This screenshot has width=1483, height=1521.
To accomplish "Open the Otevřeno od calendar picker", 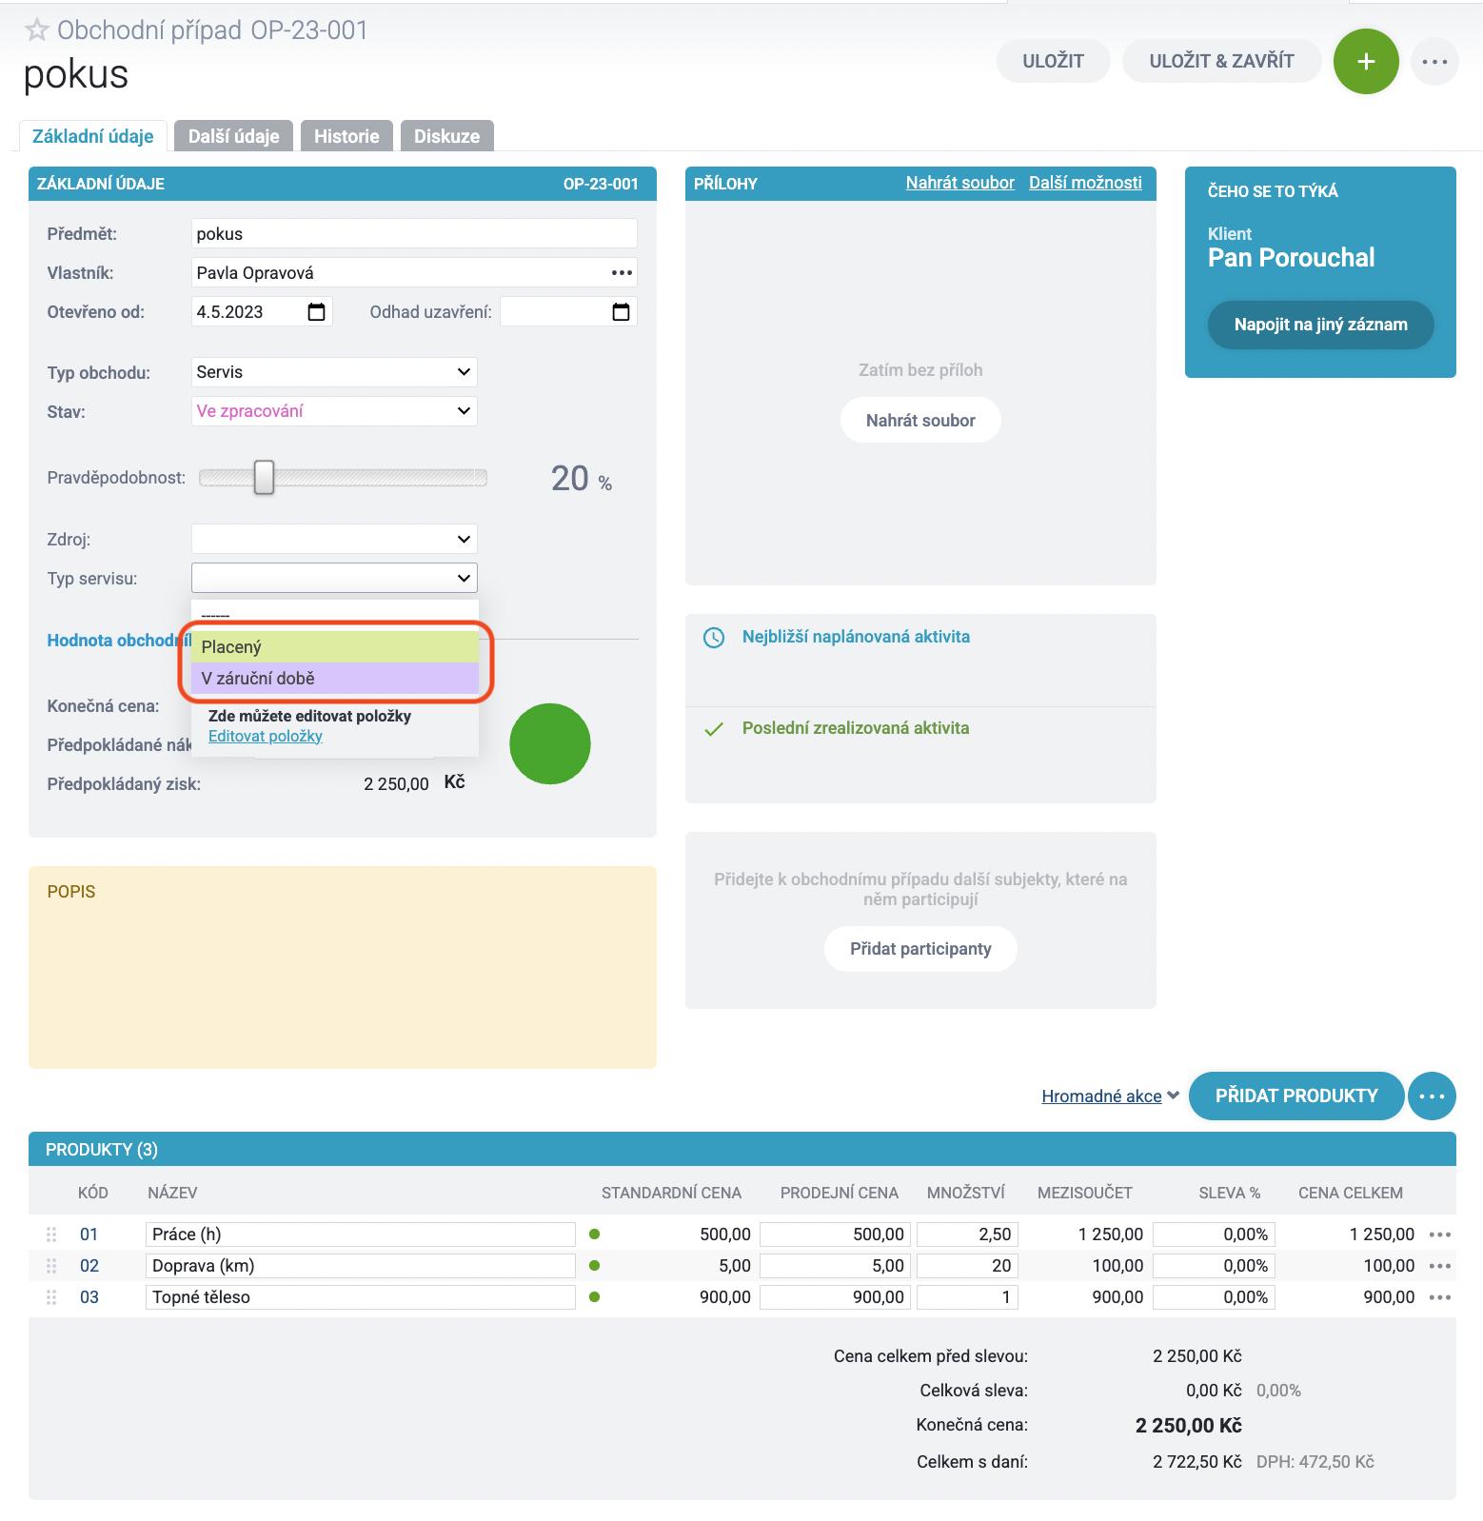I will [x=317, y=312].
